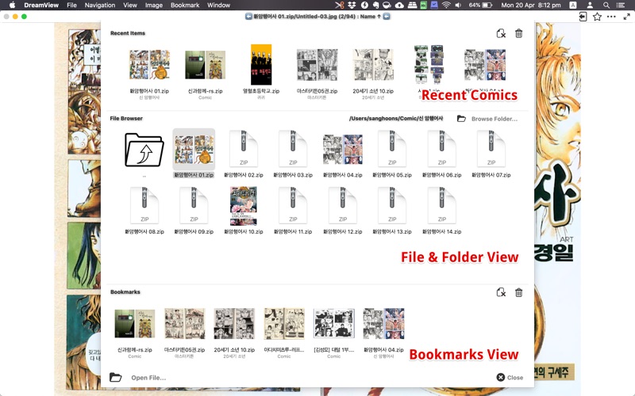
Task: Open bookmark 신과함께-rs.zip
Action: (x=135, y=324)
